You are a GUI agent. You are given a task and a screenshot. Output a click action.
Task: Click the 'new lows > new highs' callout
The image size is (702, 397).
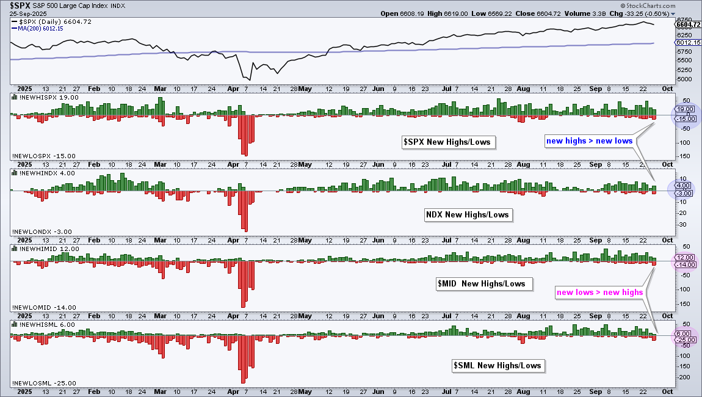(x=599, y=293)
